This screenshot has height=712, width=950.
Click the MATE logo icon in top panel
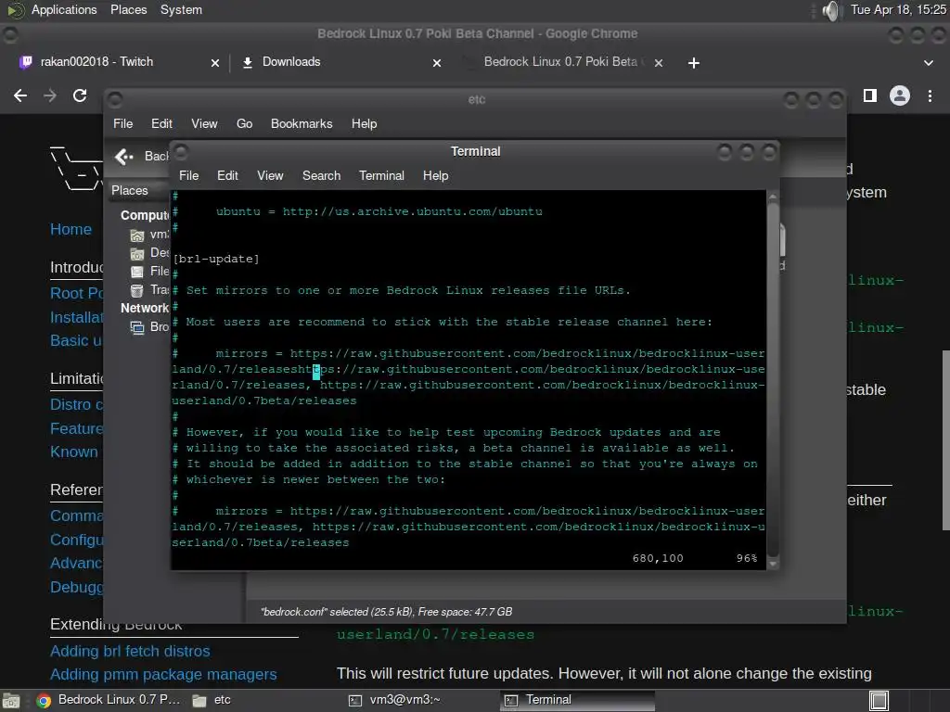[x=15, y=9]
